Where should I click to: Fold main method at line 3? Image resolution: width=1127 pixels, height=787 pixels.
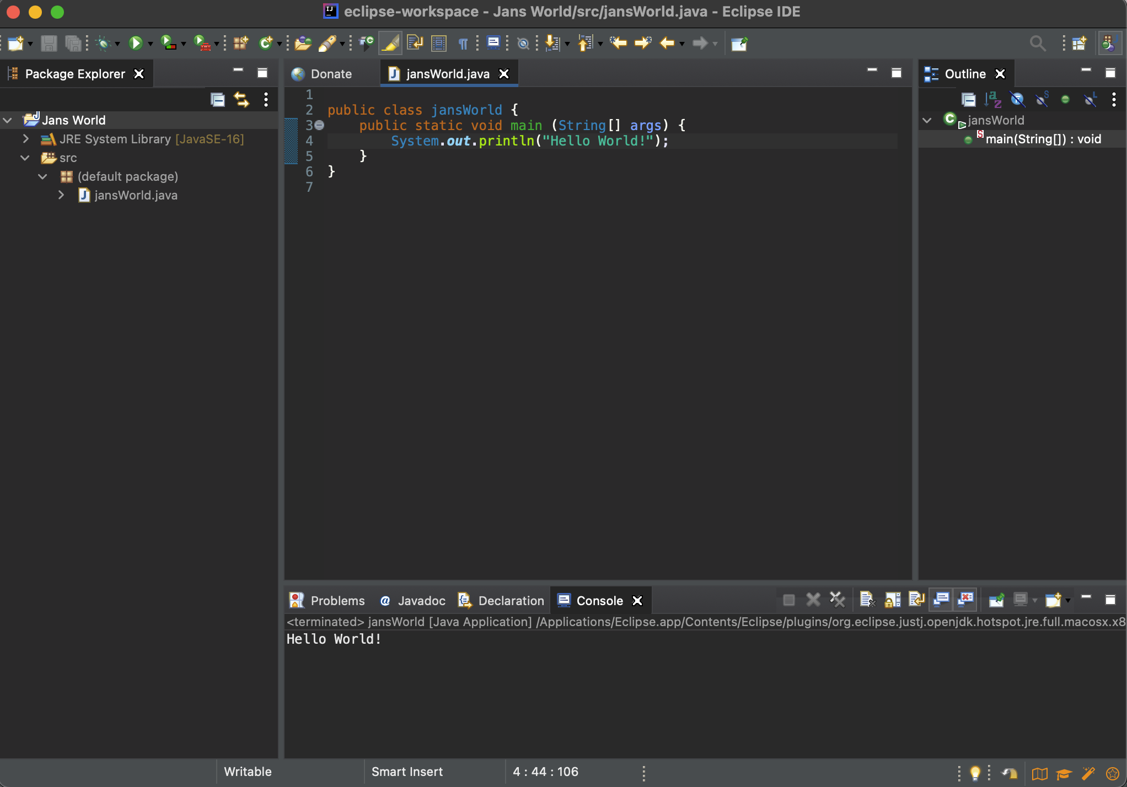coord(319,125)
